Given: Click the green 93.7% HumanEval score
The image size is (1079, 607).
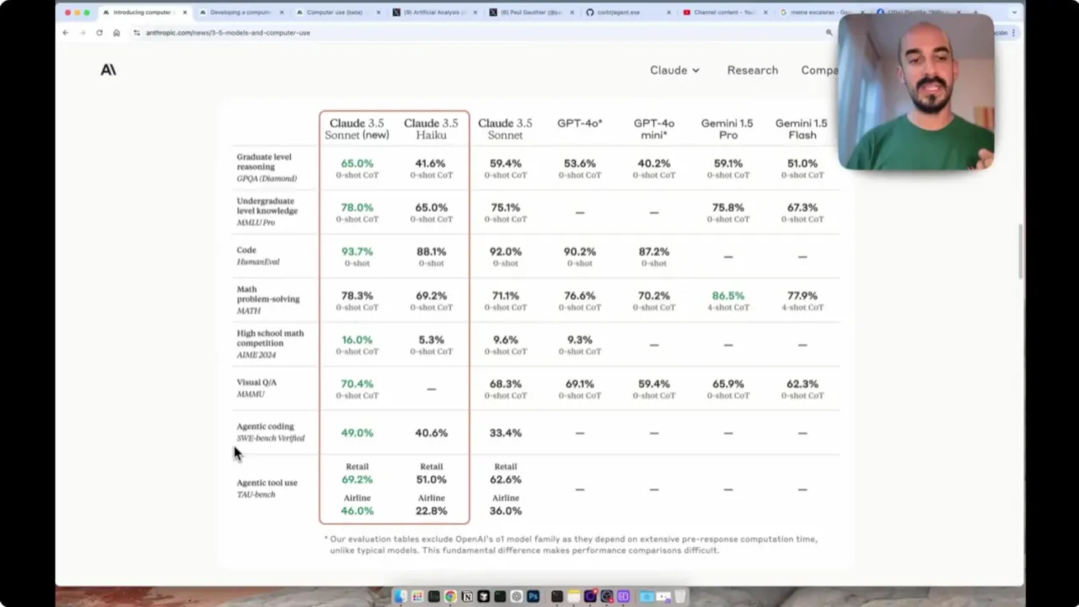Looking at the screenshot, I should (357, 251).
